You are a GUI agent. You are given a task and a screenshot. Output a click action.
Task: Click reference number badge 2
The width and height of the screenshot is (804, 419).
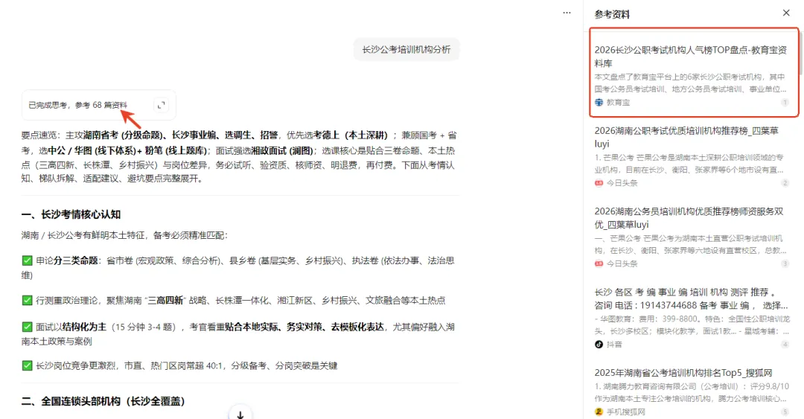pyautogui.click(x=785, y=183)
